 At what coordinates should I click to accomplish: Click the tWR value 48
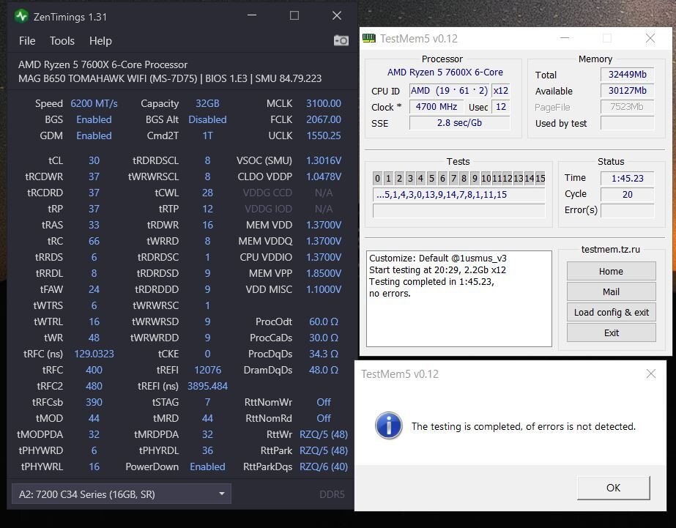click(x=94, y=338)
